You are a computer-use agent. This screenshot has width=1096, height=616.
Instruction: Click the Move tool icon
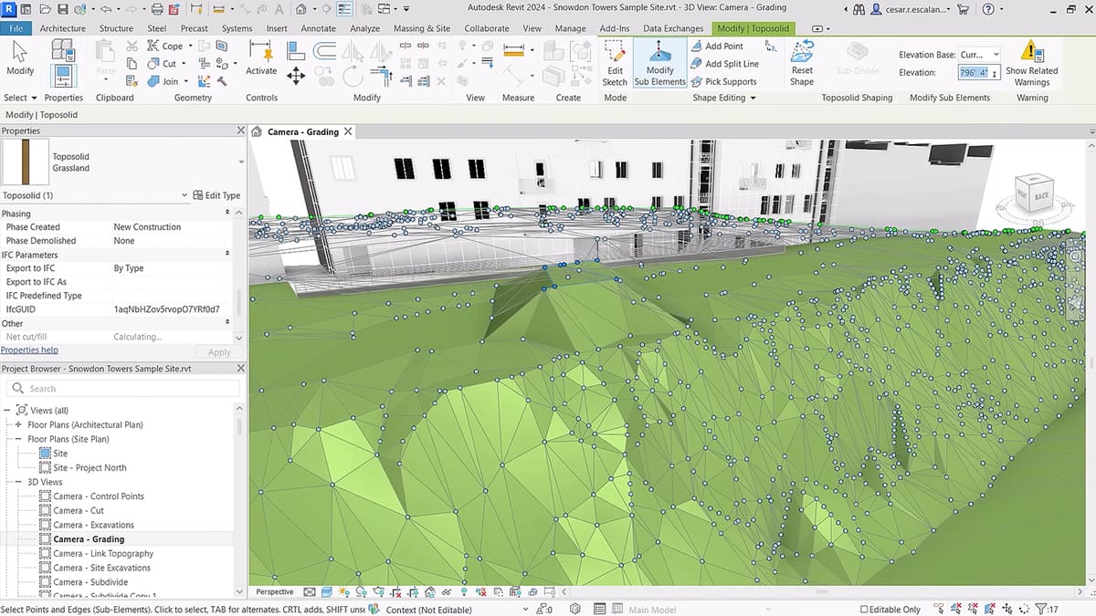coord(295,78)
